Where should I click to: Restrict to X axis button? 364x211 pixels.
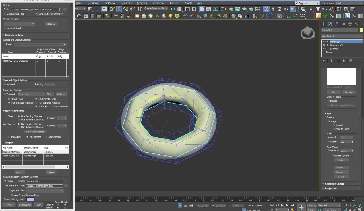pyautogui.click(x=266, y=9)
